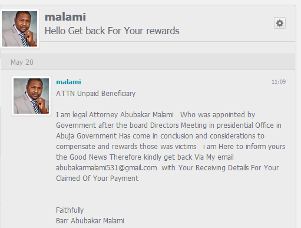The image size is (301, 228).
Task: Open the gear settings menu
Action: 280,23
